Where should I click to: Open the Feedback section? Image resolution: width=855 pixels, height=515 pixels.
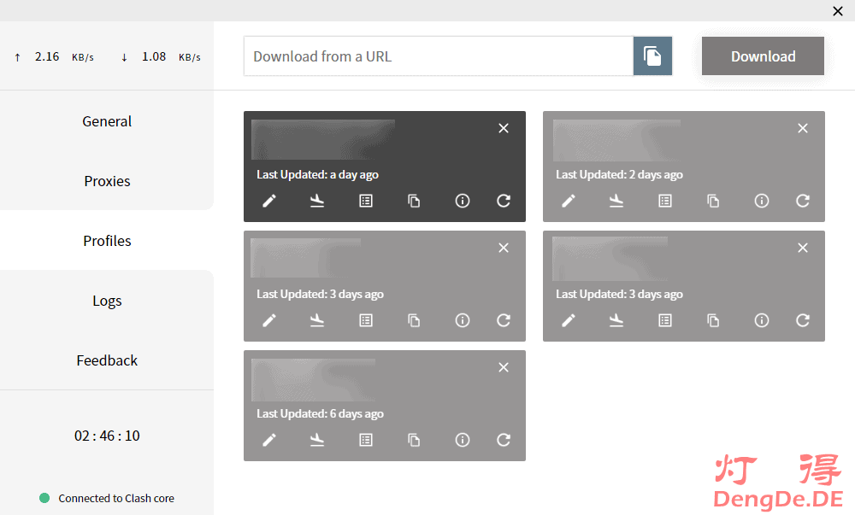(107, 360)
